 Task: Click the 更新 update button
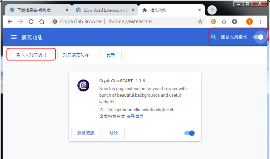[111, 55]
